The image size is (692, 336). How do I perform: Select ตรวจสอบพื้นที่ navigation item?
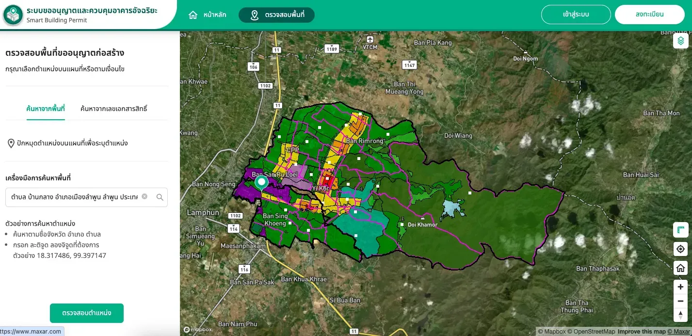(276, 15)
